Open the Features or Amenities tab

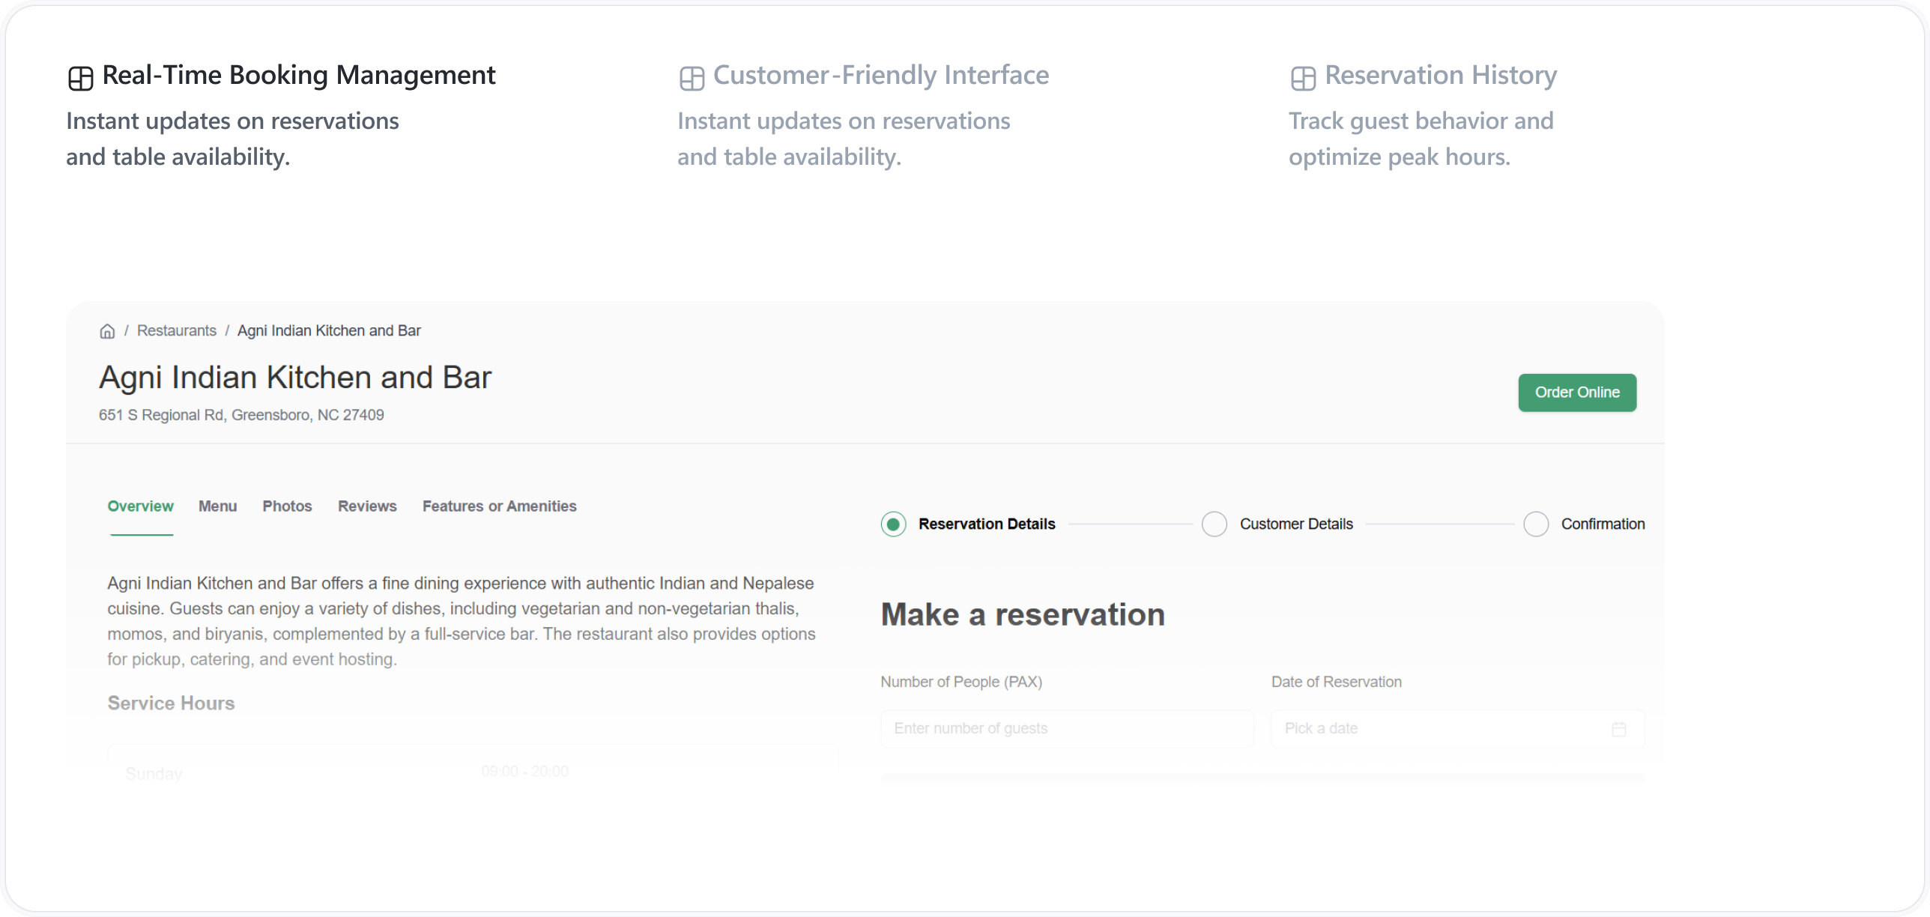[499, 506]
